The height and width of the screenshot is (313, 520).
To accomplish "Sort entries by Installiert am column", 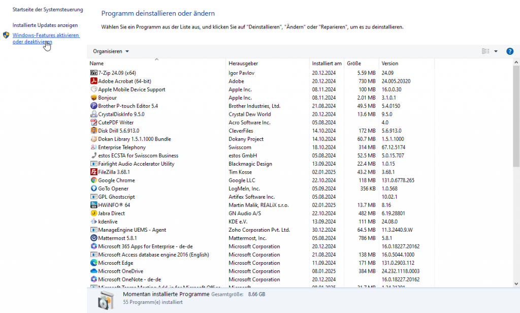I will click(327, 62).
